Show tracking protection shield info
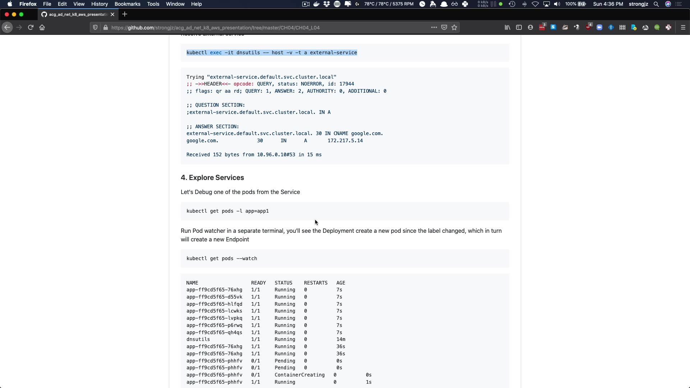The width and height of the screenshot is (690, 388). (95, 27)
